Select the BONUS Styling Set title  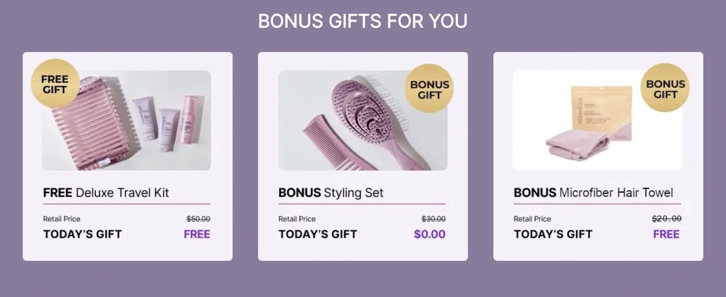[x=331, y=193]
